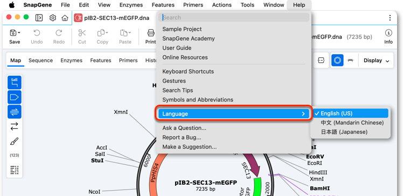403x196 pixels.
Task: Open the Paste dropdown arrow
Action: 130,33
